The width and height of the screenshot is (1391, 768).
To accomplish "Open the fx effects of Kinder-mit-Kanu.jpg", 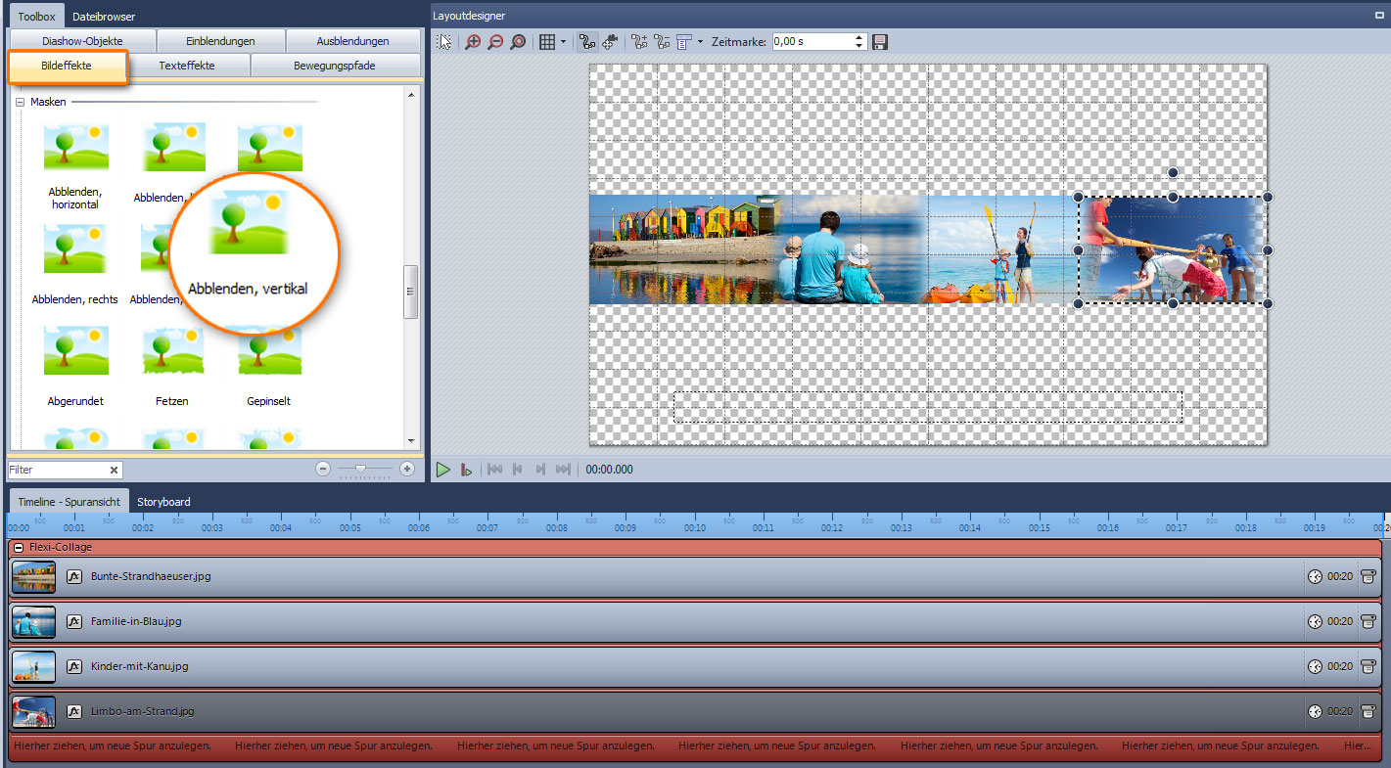I will 73,666.
